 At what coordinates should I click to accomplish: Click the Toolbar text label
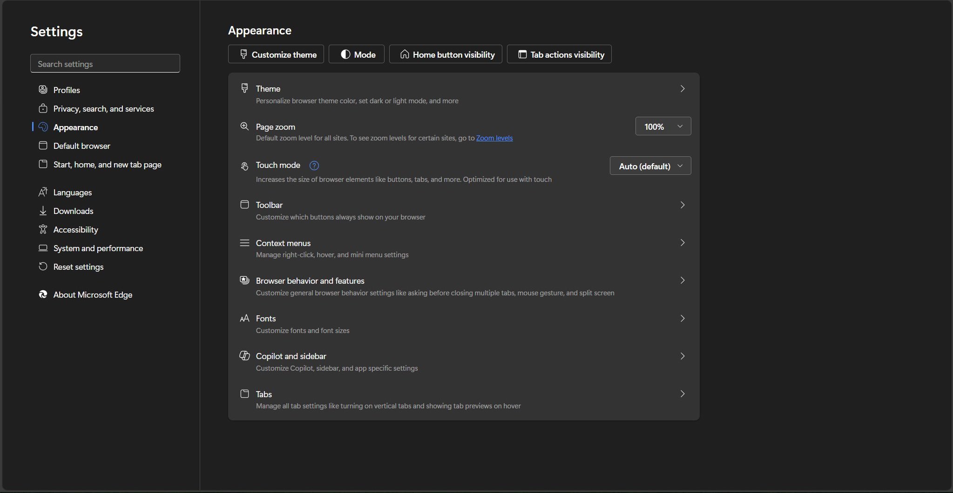coord(269,205)
